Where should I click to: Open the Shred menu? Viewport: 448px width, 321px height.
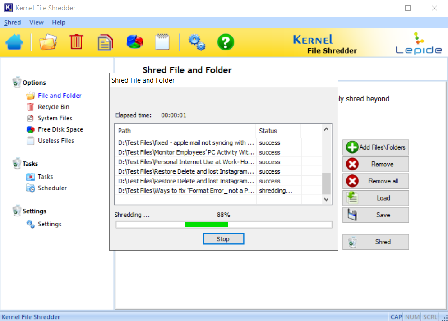point(12,22)
